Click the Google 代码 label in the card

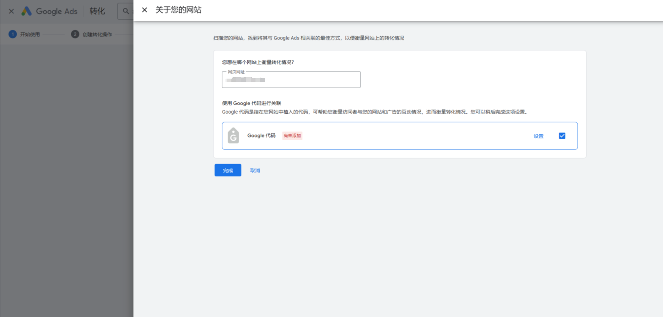pyautogui.click(x=261, y=136)
